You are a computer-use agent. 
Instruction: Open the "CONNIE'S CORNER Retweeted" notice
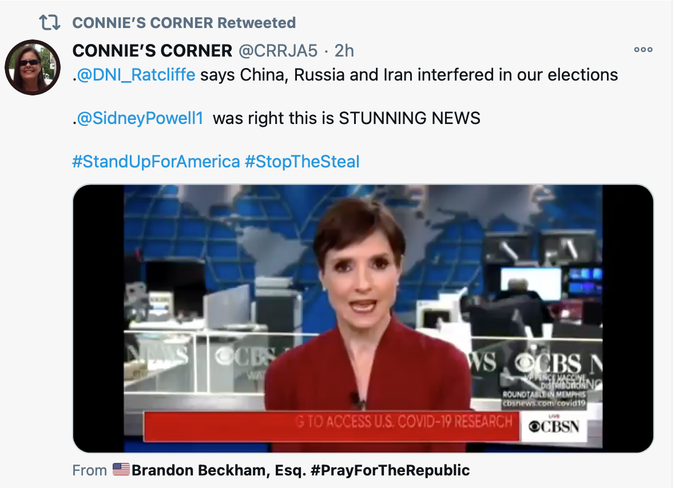[x=184, y=23]
